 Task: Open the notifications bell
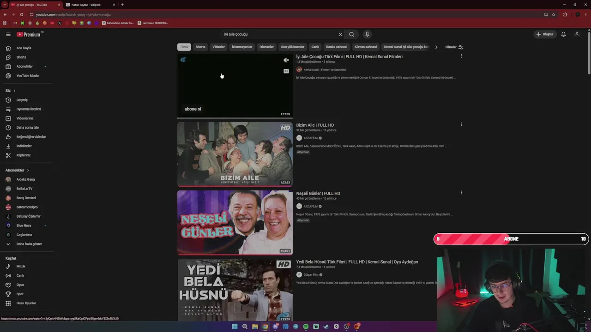tap(563, 34)
